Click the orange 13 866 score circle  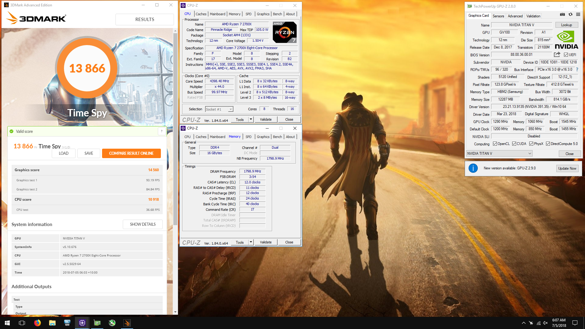point(87,68)
